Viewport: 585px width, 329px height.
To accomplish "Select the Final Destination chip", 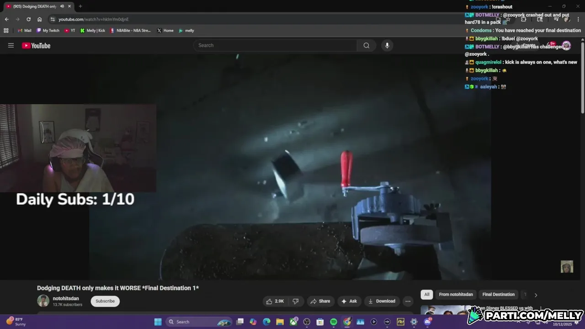I will (499, 294).
